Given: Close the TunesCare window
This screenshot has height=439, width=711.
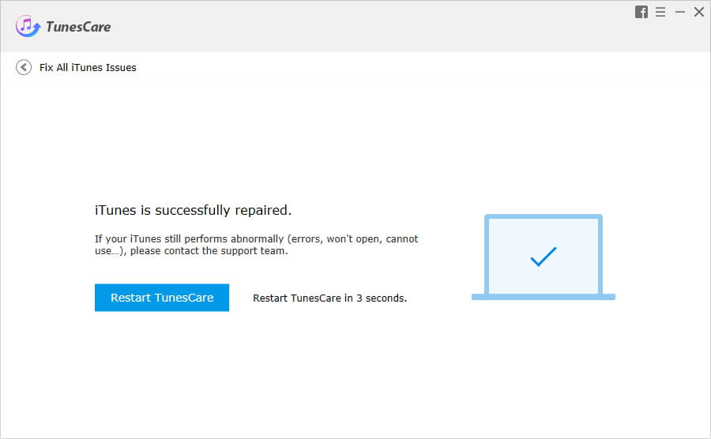Looking at the screenshot, I should [699, 12].
